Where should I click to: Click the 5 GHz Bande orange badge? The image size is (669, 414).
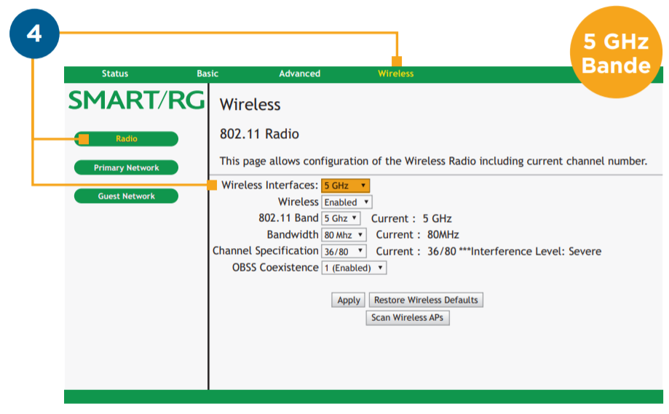click(615, 54)
